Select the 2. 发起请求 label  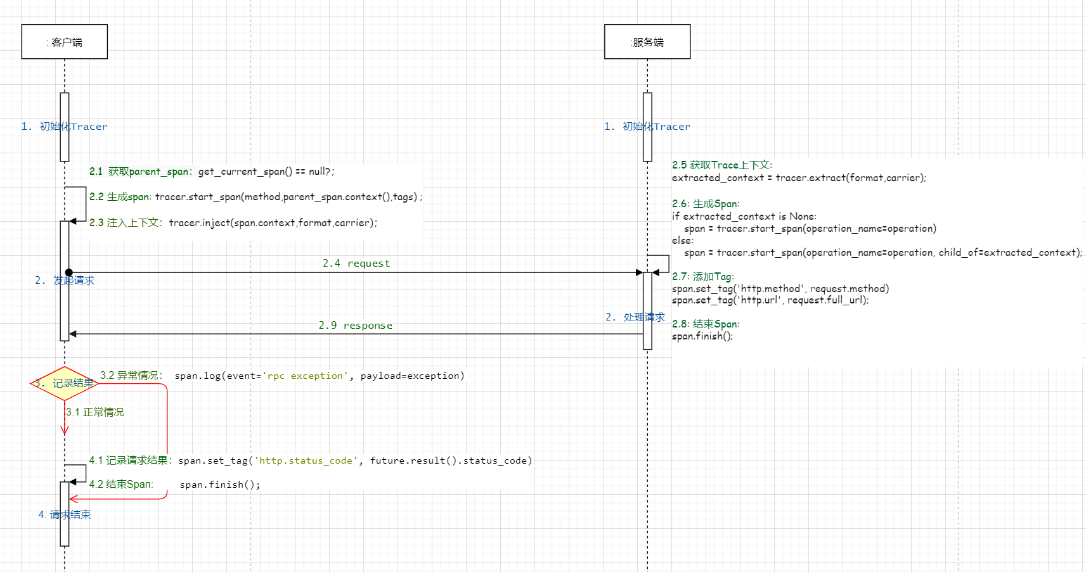[x=65, y=280]
